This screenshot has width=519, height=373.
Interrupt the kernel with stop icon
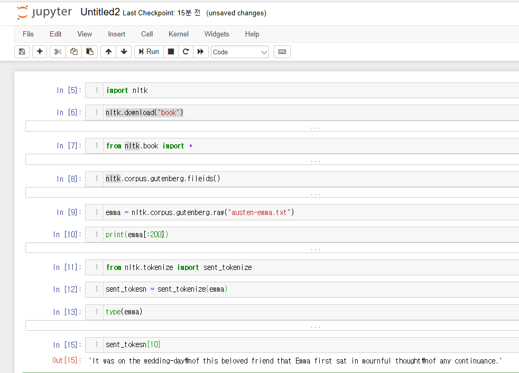pyautogui.click(x=171, y=52)
